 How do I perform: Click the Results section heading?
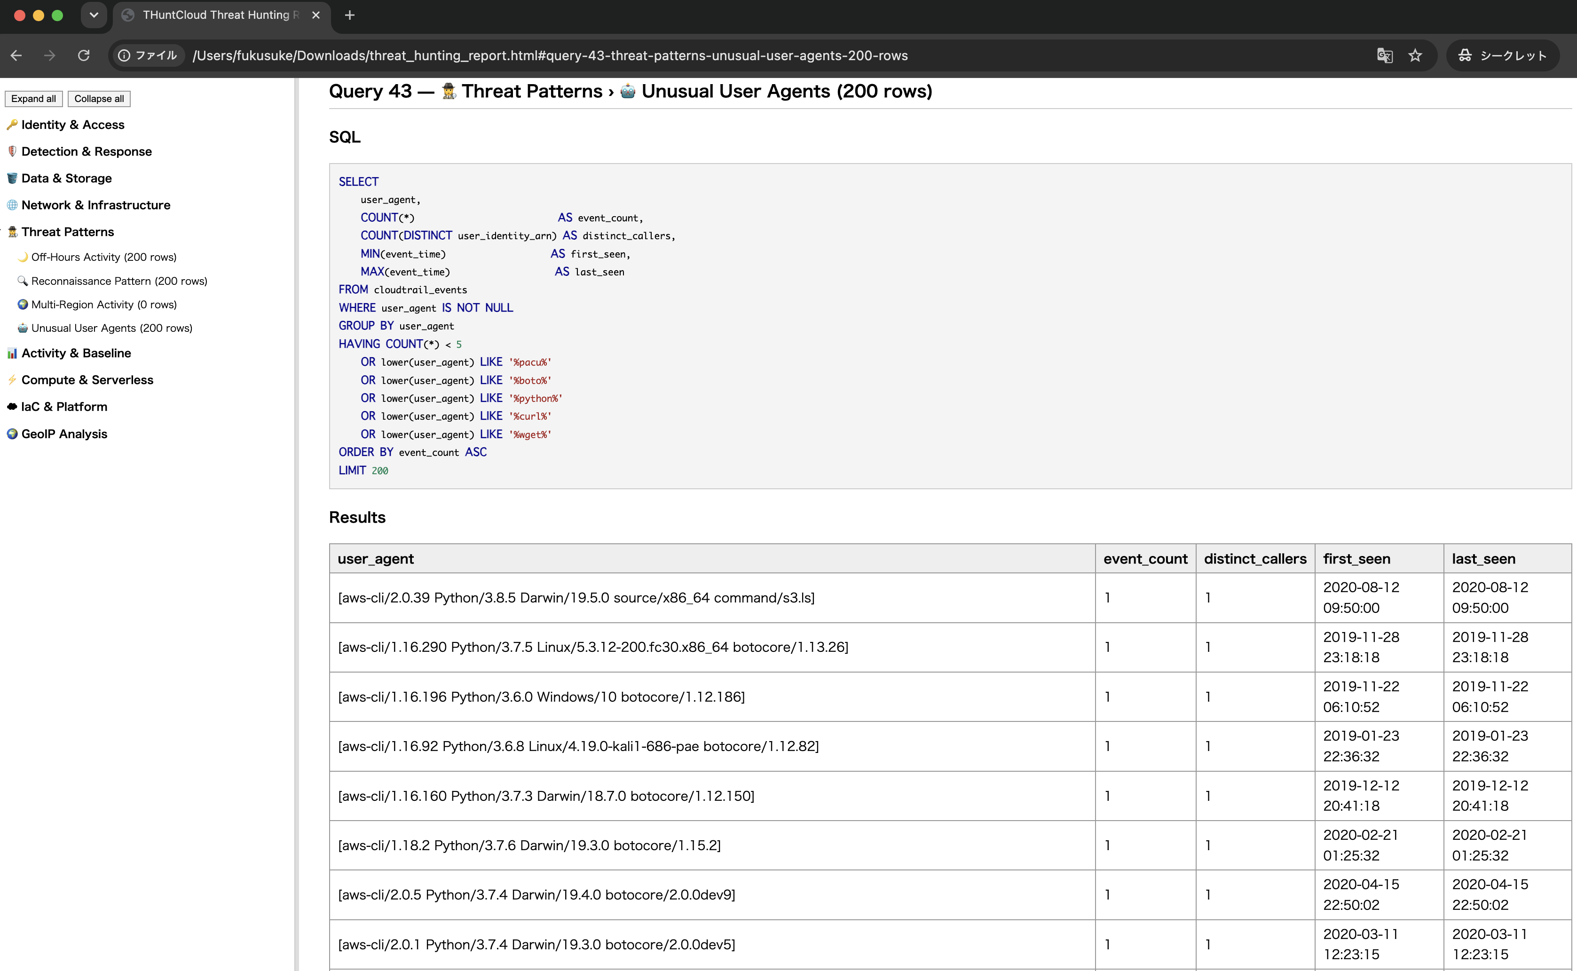[357, 517]
